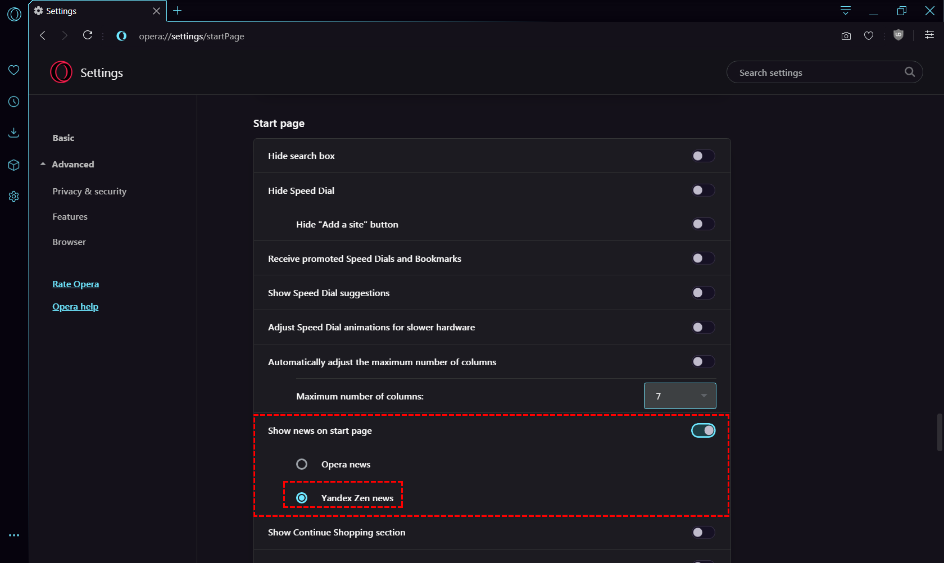
Task: Open Basic settings section
Action: (x=63, y=138)
